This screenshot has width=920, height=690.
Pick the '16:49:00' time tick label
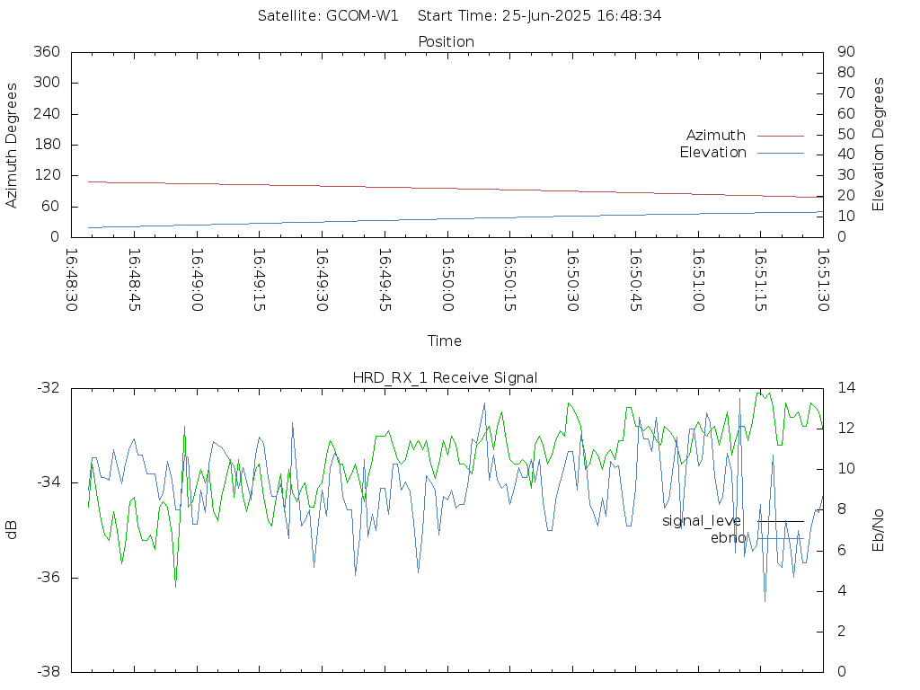(x=197, y=280)
